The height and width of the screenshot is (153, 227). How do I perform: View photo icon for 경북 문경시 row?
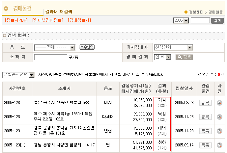point(219,131)
